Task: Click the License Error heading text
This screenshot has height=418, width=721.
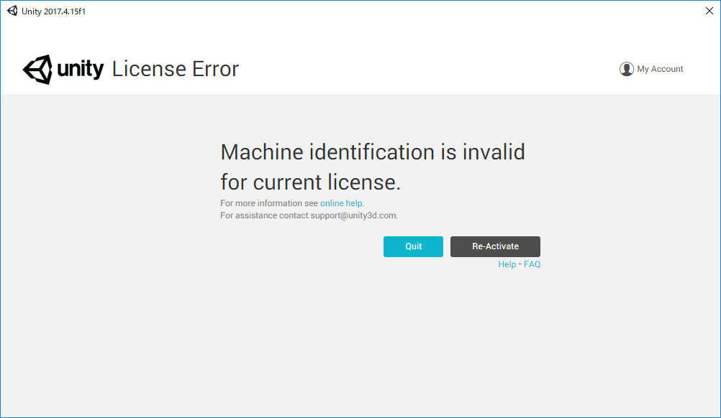Action: click(175, 69)
